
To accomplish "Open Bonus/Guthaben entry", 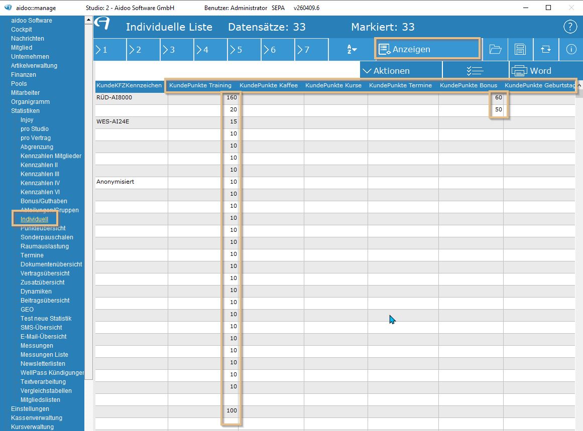I will (x=44, y=201).
